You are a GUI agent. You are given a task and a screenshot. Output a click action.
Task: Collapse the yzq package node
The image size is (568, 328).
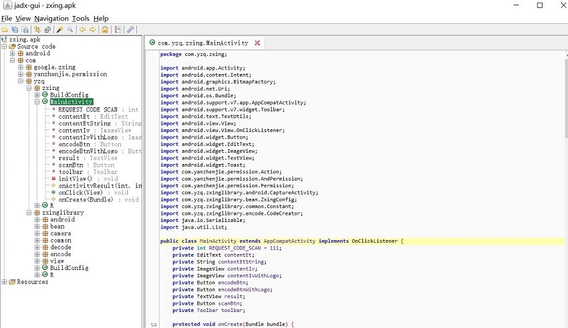21,81
